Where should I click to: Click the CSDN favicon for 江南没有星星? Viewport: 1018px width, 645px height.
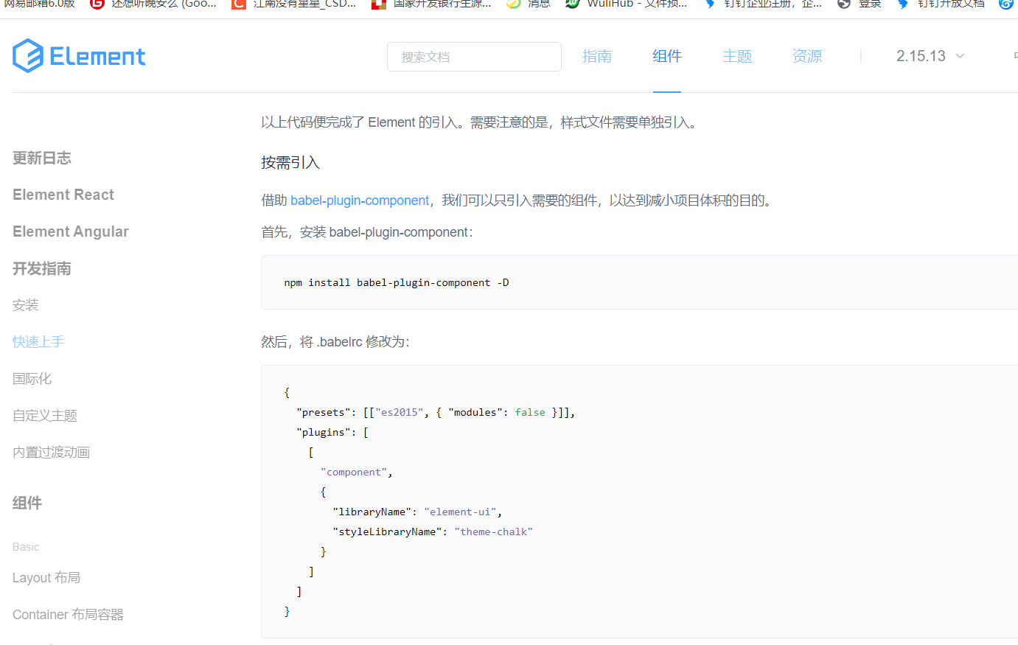[238, 5]
